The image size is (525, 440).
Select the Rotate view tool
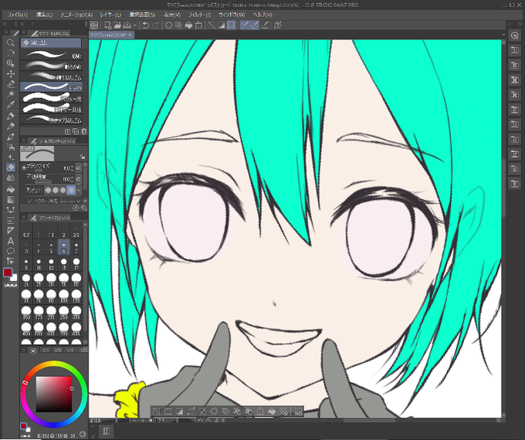[x=11, y=53]
